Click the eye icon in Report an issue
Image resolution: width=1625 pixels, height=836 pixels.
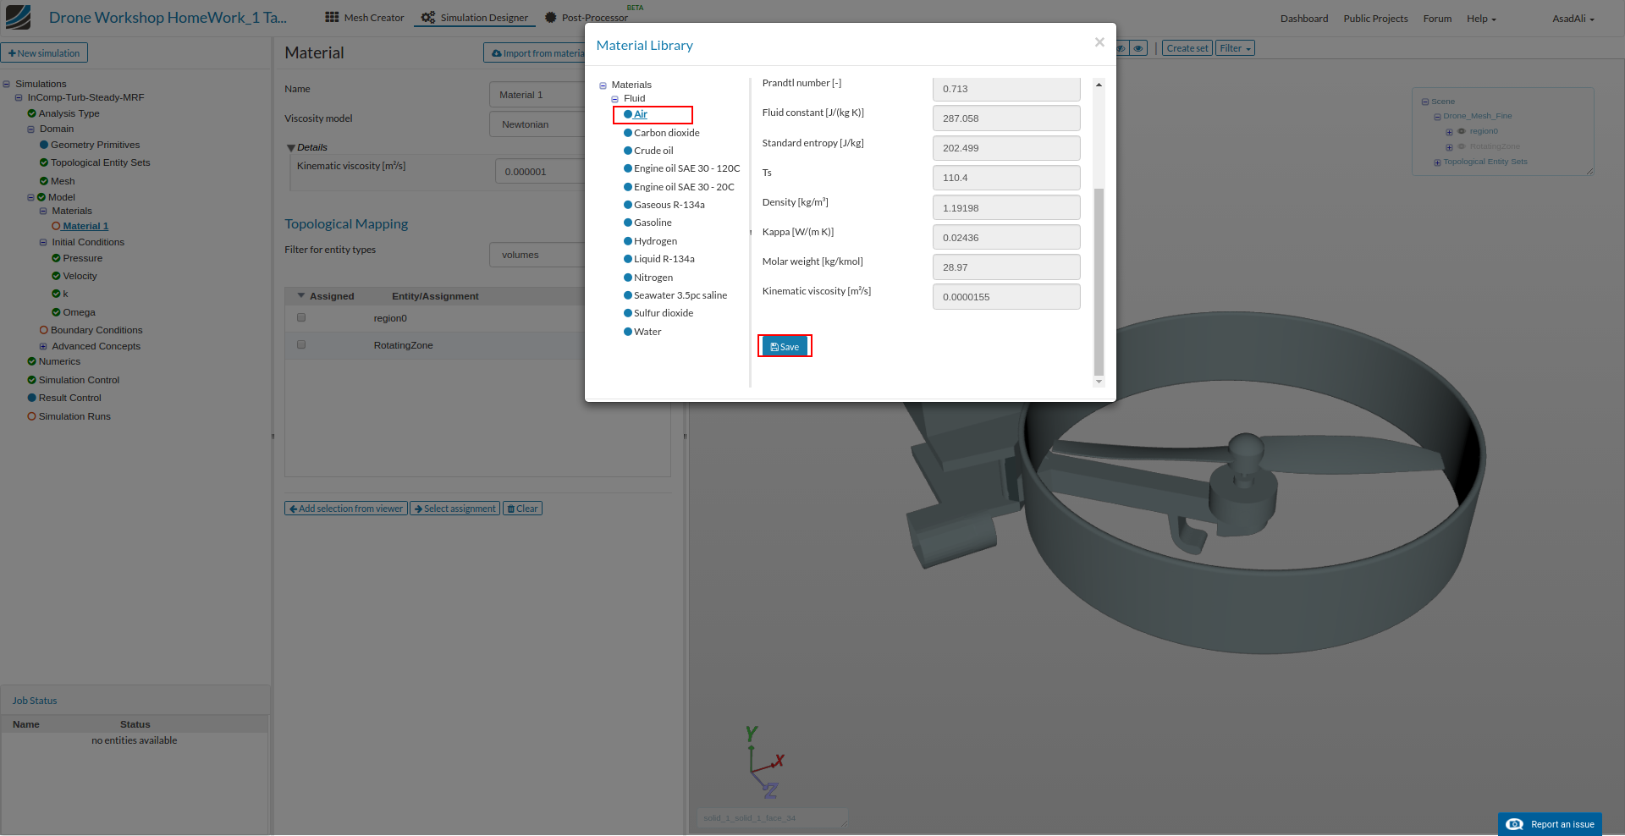click(1515, 824)
